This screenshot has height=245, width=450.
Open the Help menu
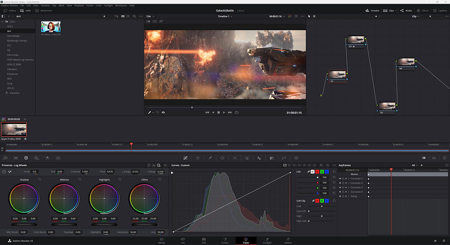[x=132, y=6]
